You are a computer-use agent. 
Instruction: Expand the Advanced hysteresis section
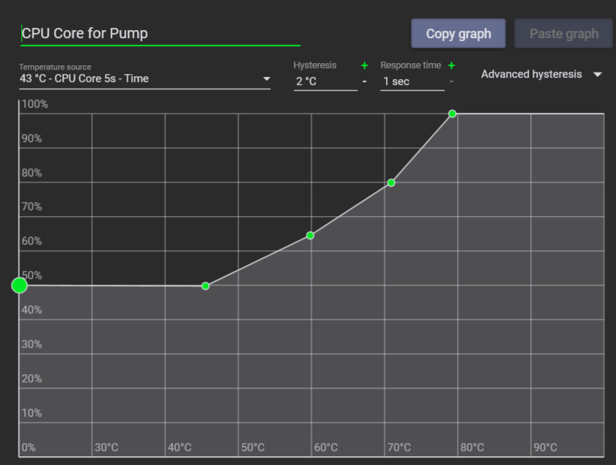(541, 74)
